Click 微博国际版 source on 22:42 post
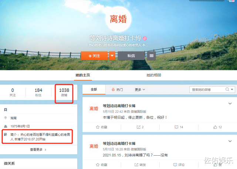Viewport: 237px width, 169px height. click(138, 112)
